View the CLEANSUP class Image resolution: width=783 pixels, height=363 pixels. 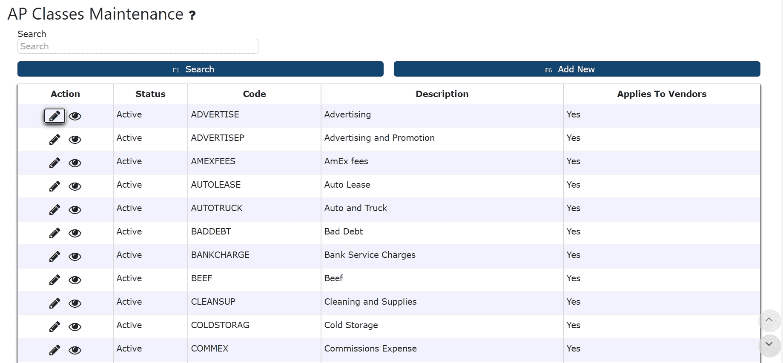pos(75,303)
